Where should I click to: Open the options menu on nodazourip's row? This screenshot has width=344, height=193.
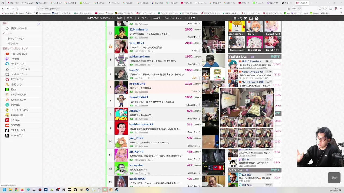(x=199, y=92)
